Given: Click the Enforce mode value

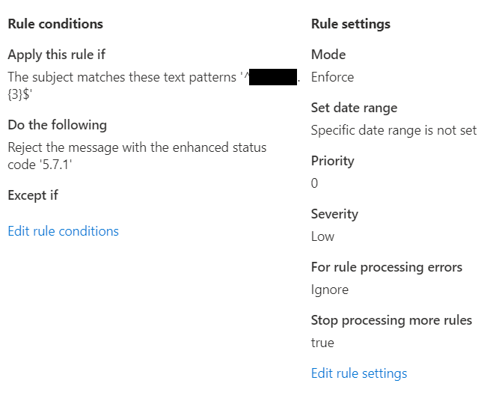Looking at the screenshot, I should pyautogui.click(x=333, y=77).
